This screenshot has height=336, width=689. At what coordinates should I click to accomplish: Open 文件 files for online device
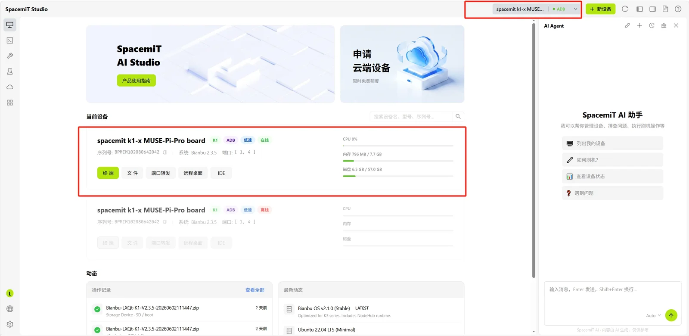132,173
